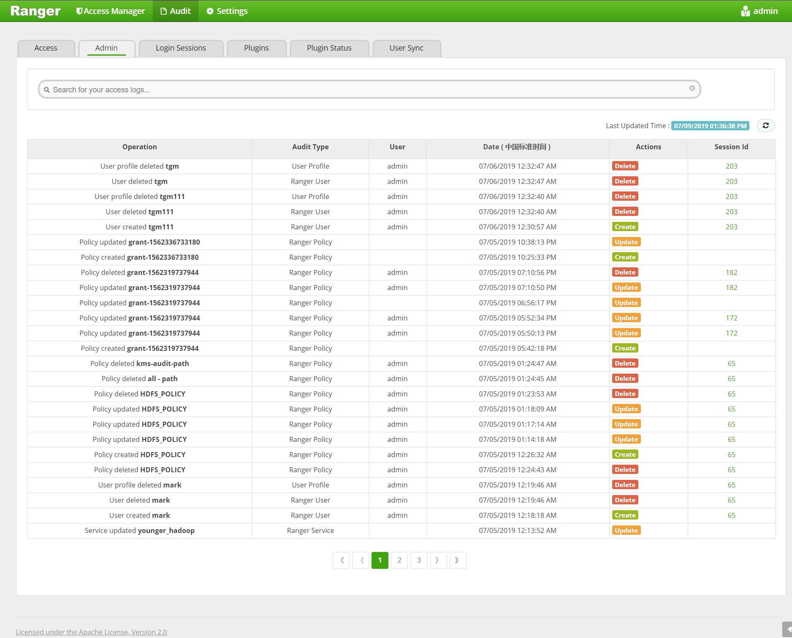Click the refresh icon beside Last Updated Time
792x638 pixels.
tap(765, 126)
